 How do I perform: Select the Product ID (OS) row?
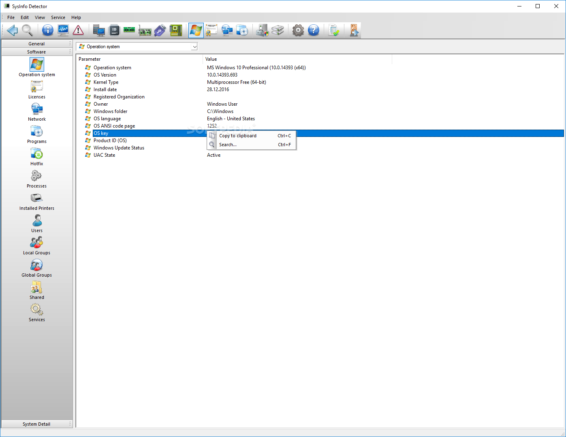[320, 141]
